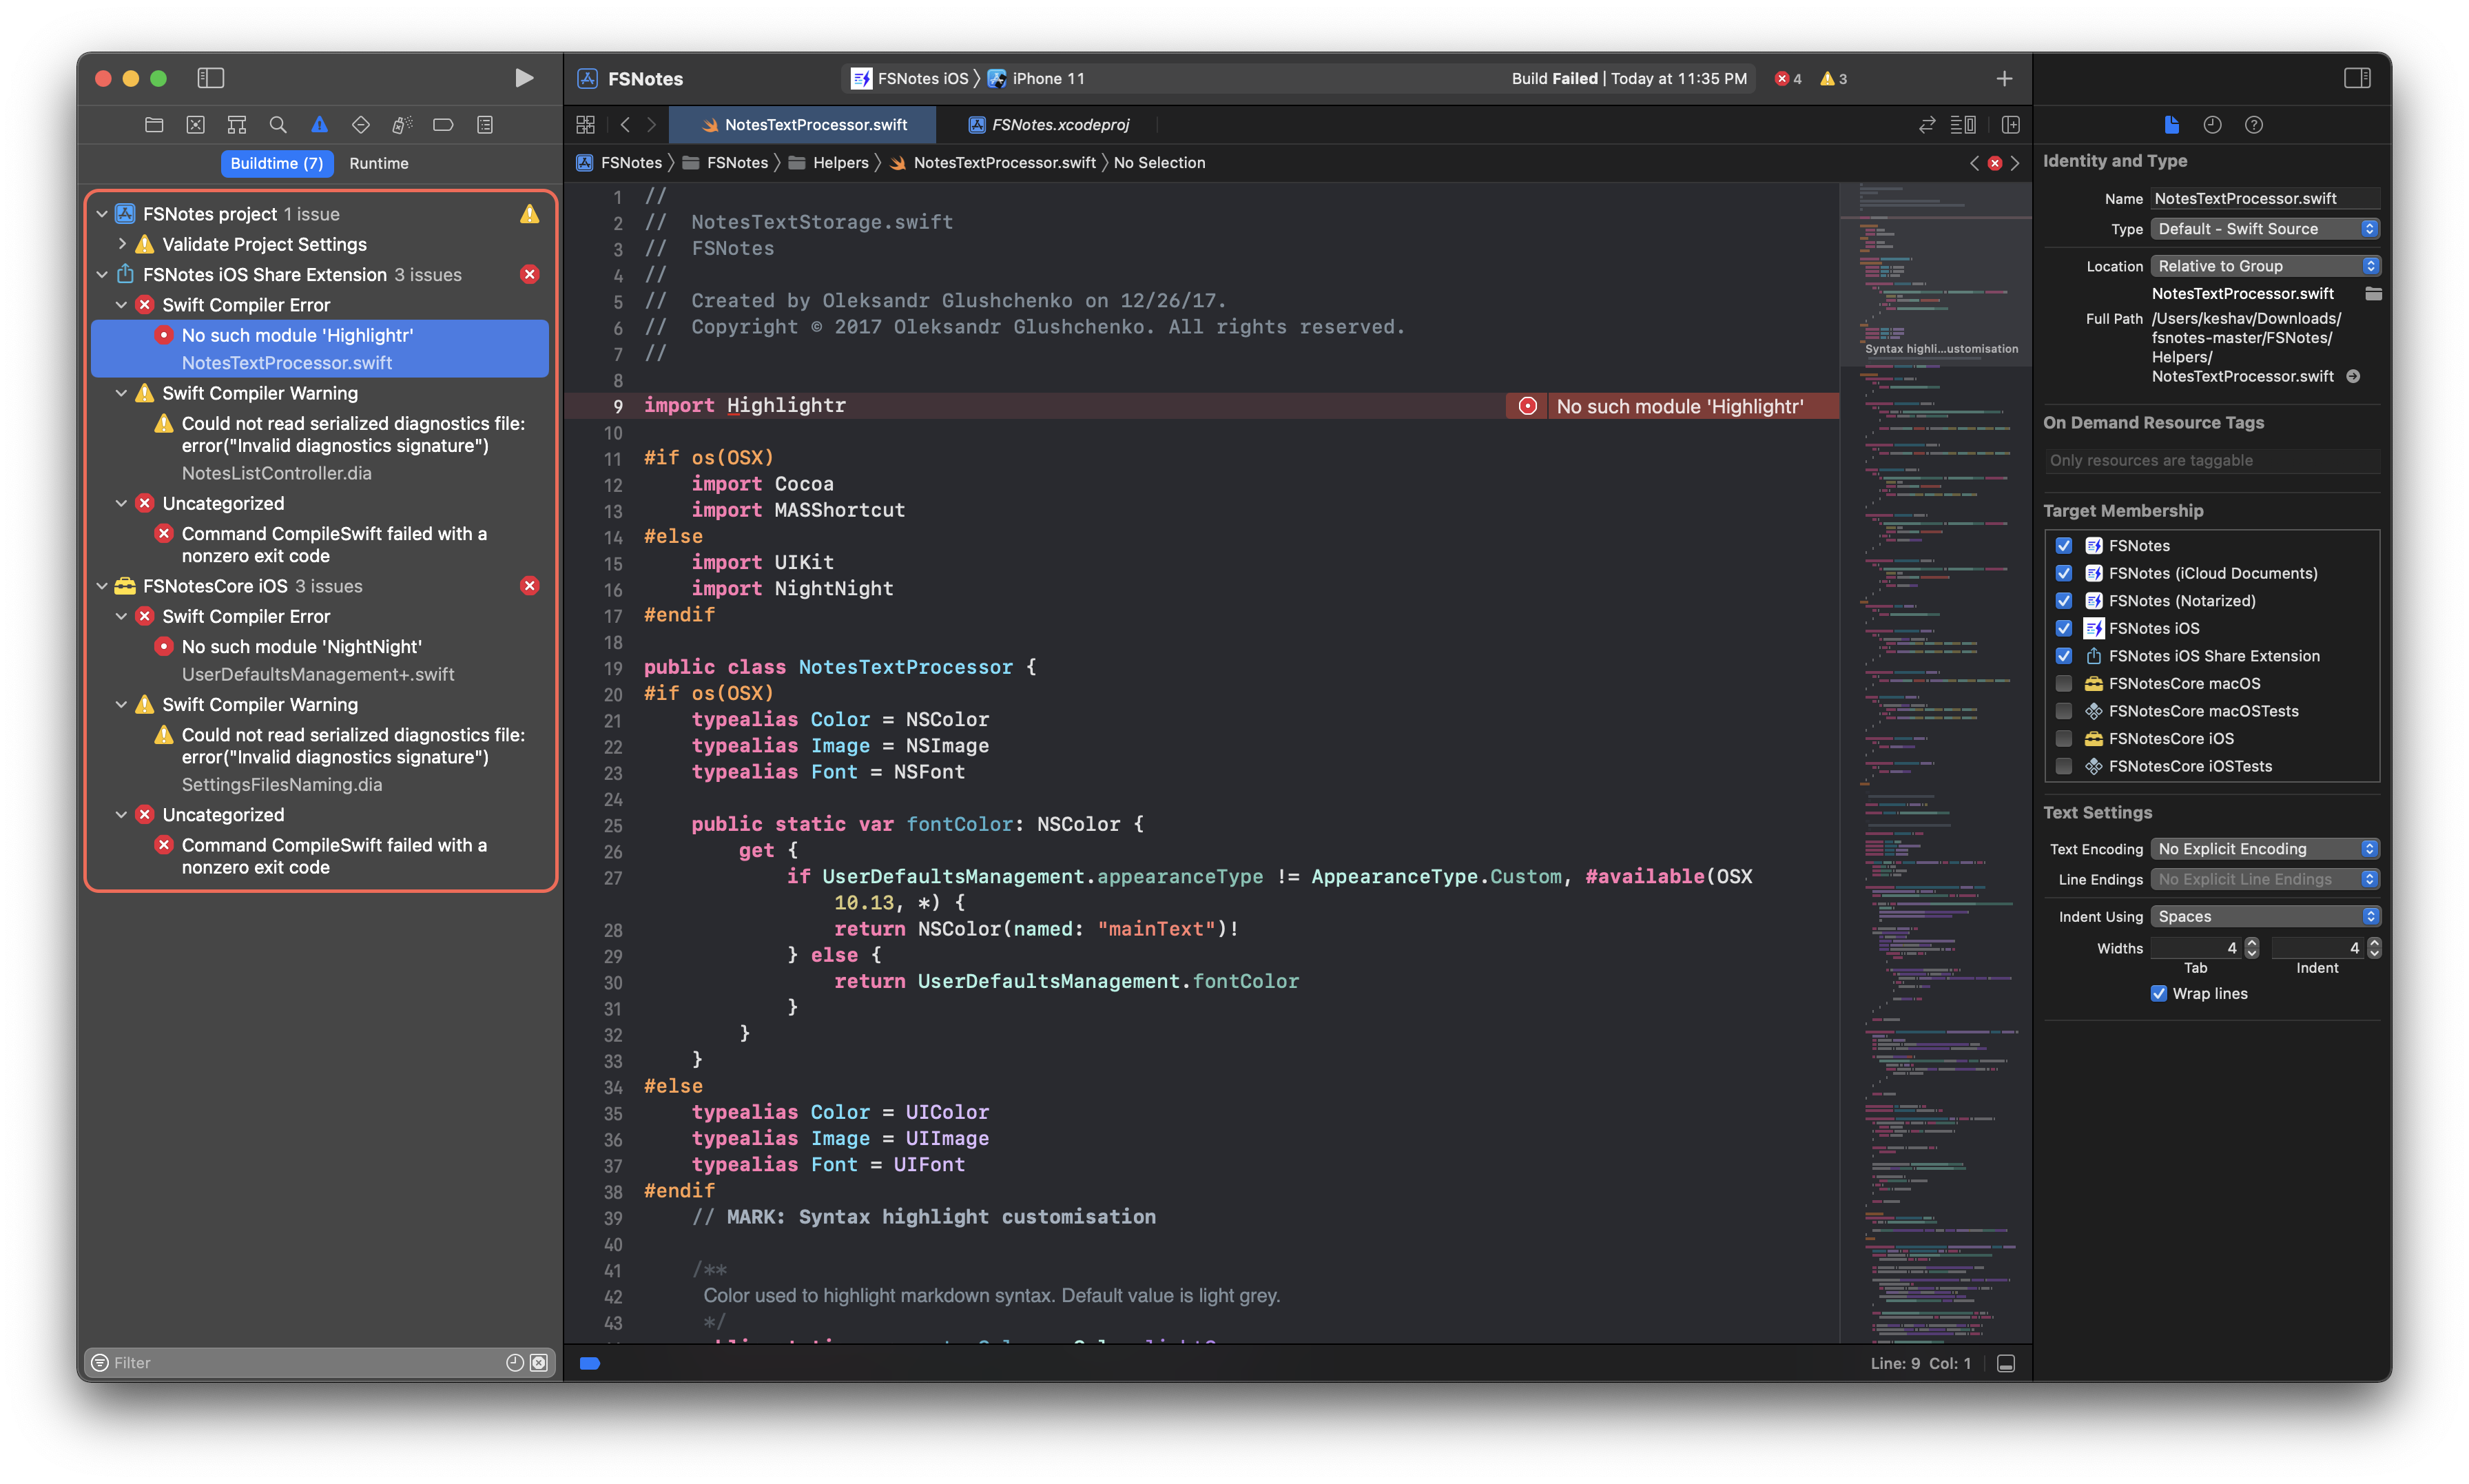This screenshot has width=2469, height=1484.
Task: Click the Run build play button
Action: [x=524, y=78]
